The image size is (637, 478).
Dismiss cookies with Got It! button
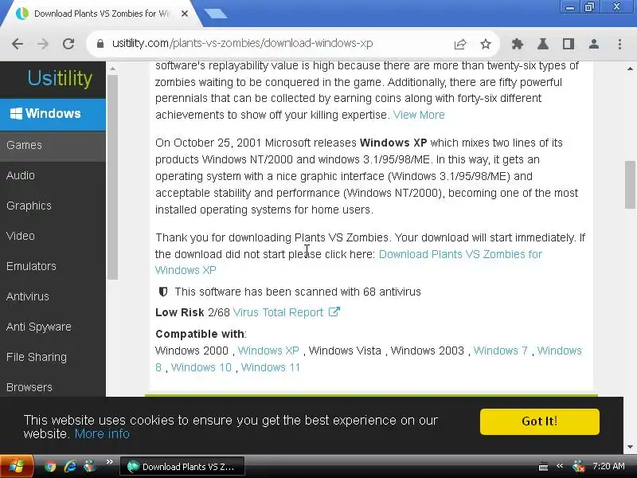540,421
